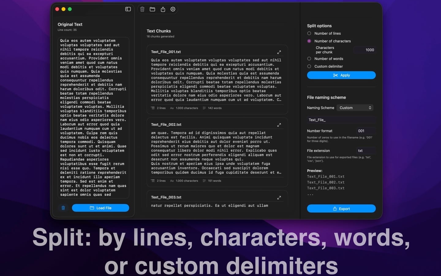Expand the Text_File_001.txt chunk
Screen dimensions: 441x276
pyautogui.click(x=279, y=52)
